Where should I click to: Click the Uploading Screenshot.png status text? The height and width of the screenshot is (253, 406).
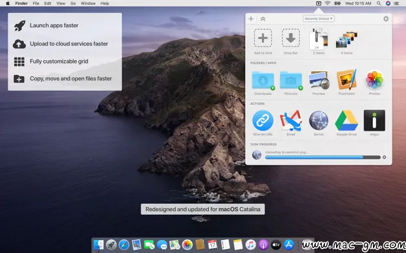point(287,152)
